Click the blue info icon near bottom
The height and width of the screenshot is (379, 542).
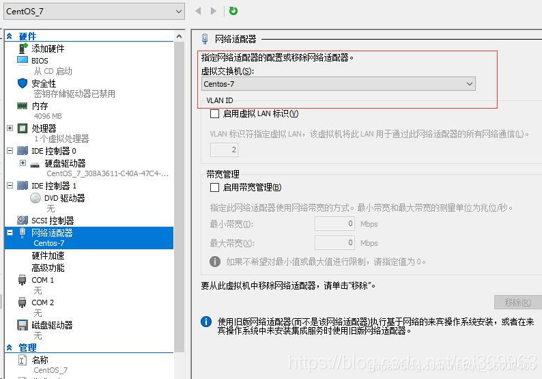206,322
